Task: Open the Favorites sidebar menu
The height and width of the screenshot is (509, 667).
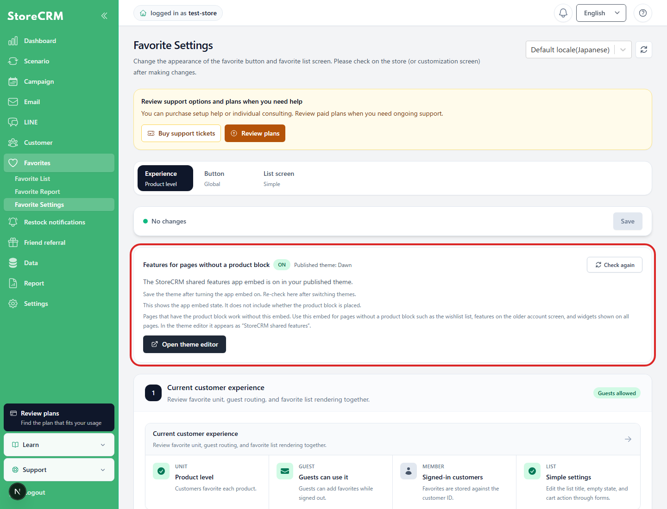Action: (x=59, y=163)
